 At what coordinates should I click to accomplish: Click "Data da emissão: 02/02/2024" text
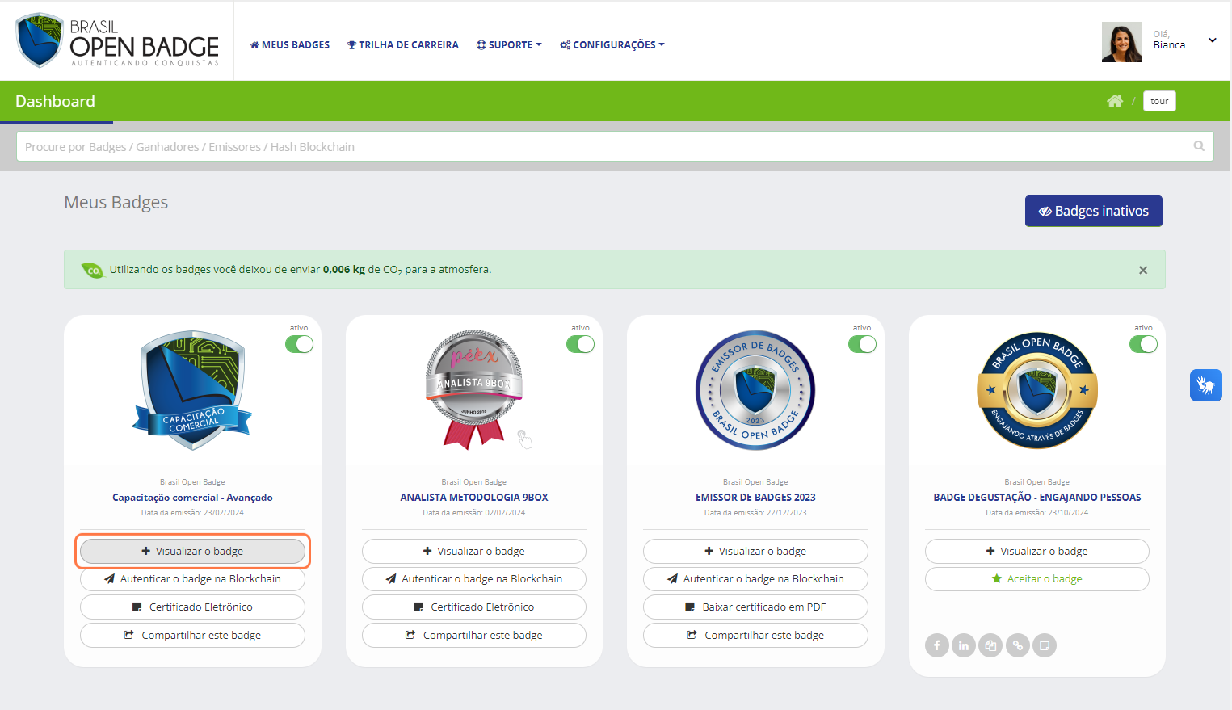(474, 513)
